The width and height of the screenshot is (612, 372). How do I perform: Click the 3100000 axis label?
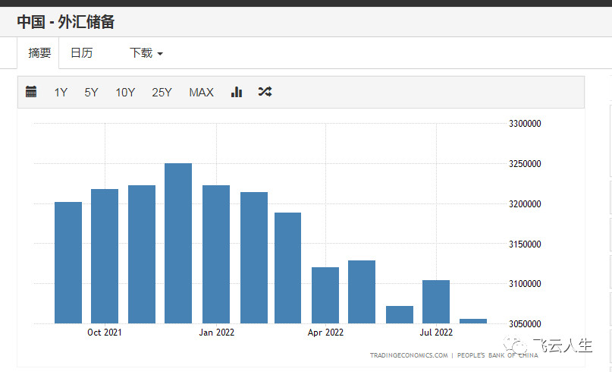525,284
